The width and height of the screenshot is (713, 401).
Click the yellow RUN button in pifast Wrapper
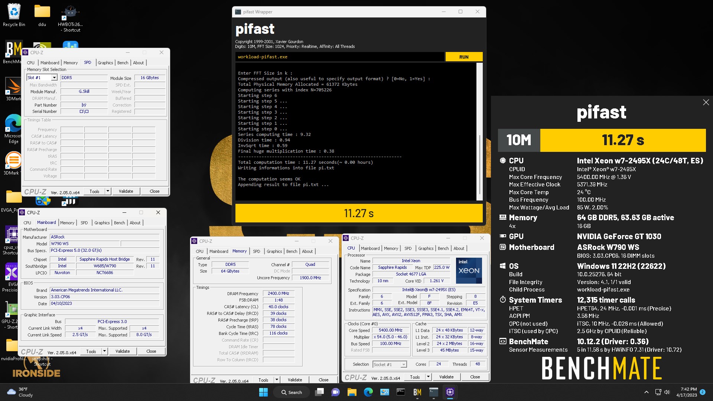coord(464,57)
